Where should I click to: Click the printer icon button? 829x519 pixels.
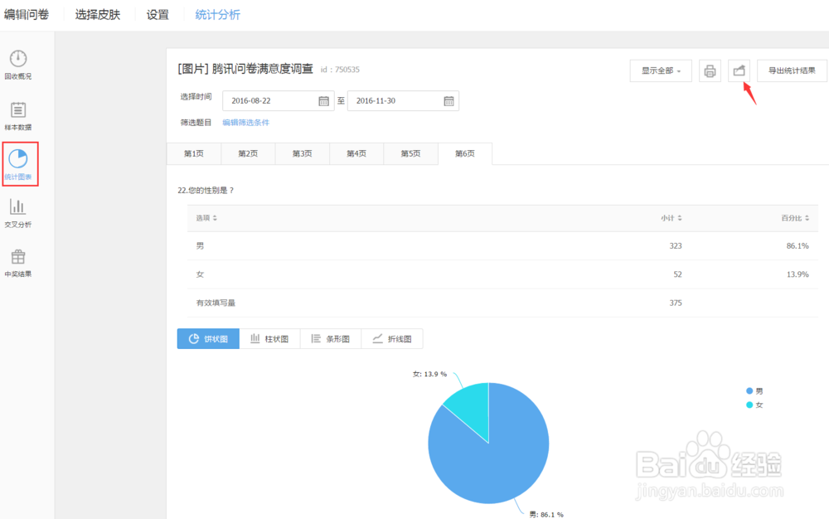coord(710,70)
